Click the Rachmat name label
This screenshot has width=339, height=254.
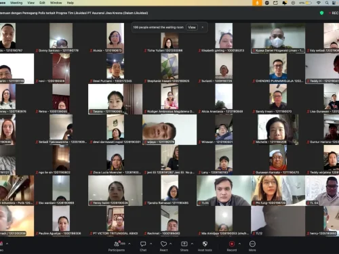(162, 234)
